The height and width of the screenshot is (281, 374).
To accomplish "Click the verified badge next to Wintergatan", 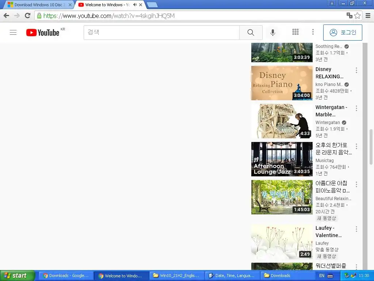I will click(344, 123).
